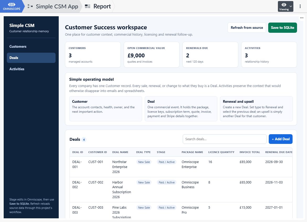This screenshot has width=307, height=222.
Task: Sort by the INVOICE TOTAL column header
Action: click(x=250, y=152)
